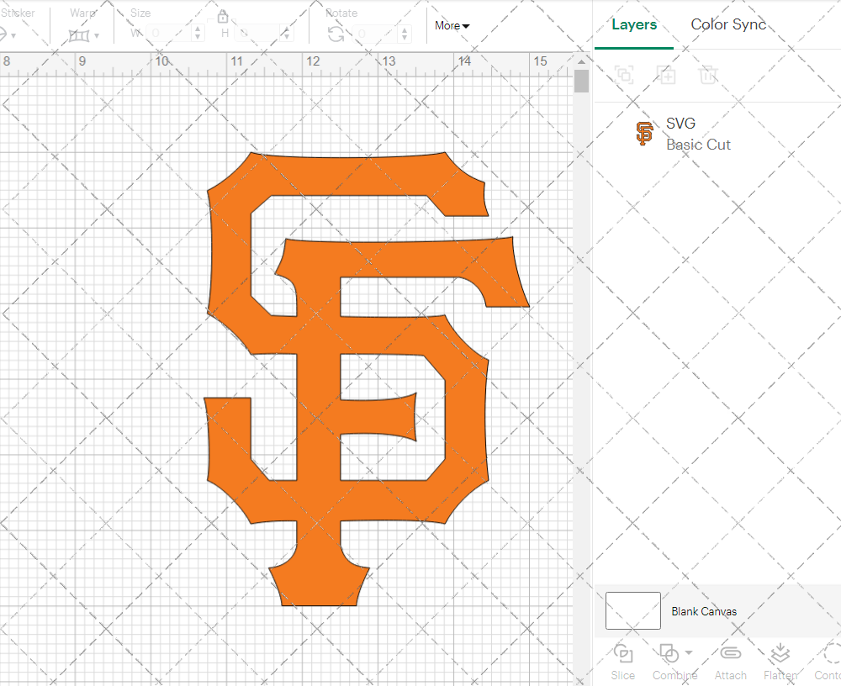This screenshot has width=841, height=686.
Task: Click the Group layers icon
Action: point(624,75)
